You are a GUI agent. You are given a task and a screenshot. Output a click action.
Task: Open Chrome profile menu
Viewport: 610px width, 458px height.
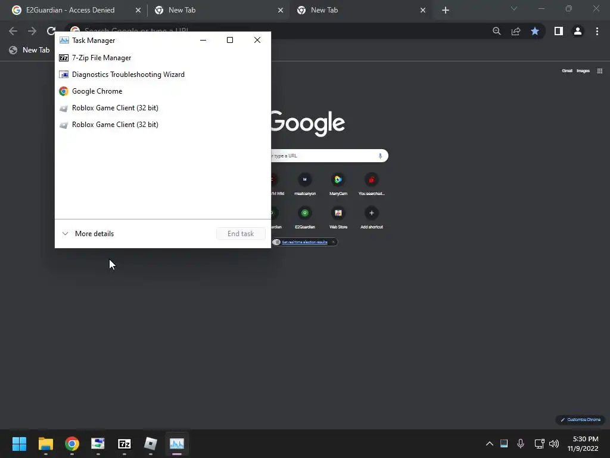point(578,31)
